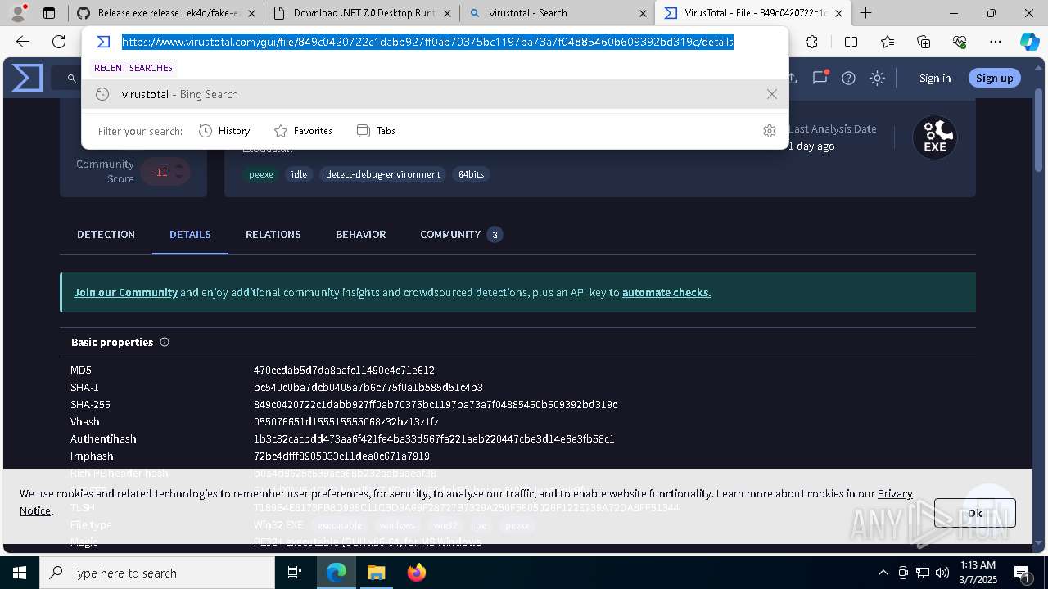This screenshot has height=589, width=1048.
Task: Go back to the previous page
Action: click(x=23, y=42)
